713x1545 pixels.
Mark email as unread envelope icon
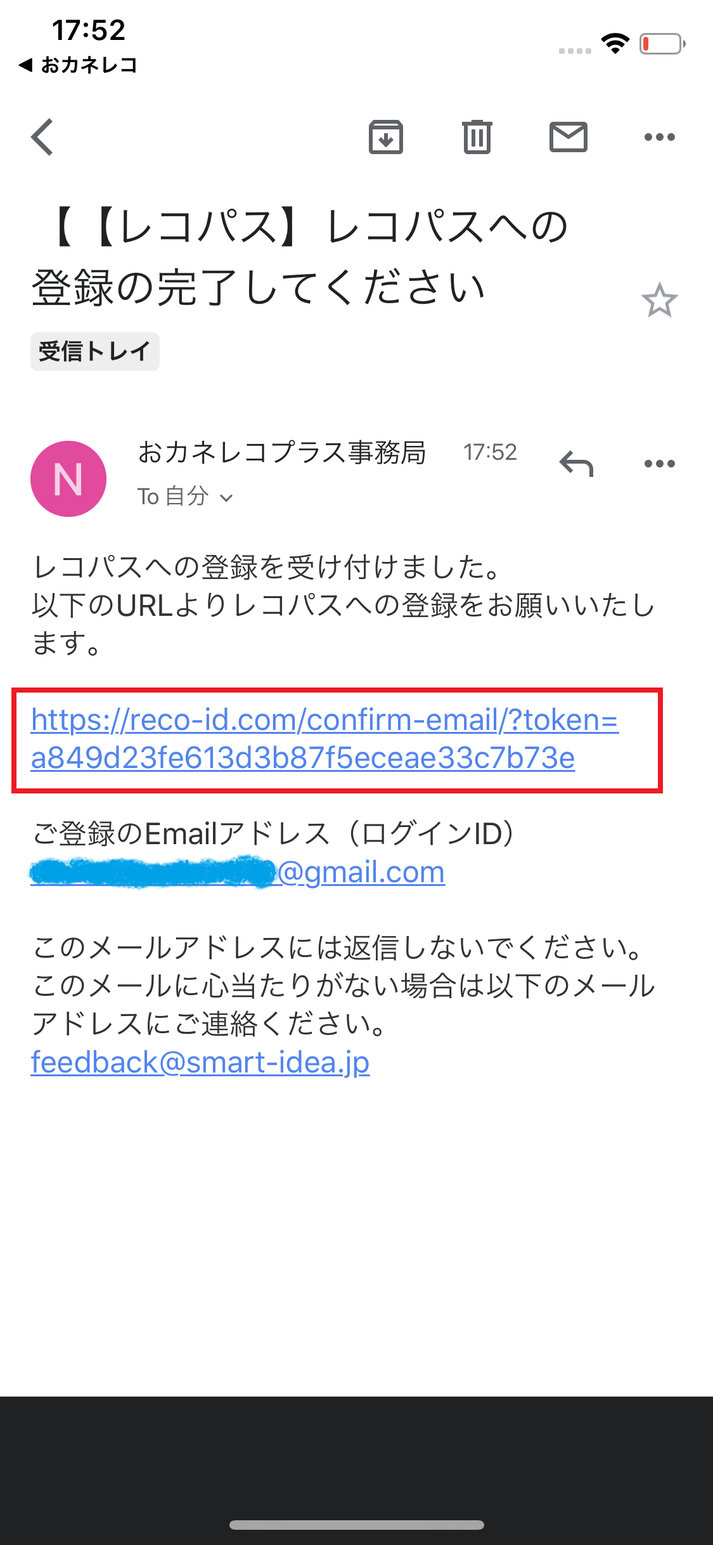pos(568,137)
